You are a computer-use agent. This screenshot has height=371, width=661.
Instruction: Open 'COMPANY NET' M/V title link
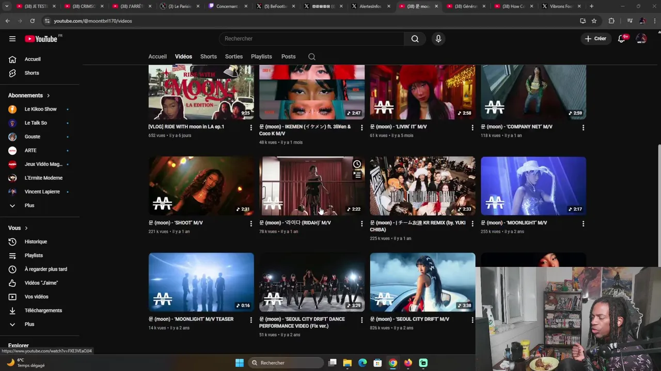[516, 127]
